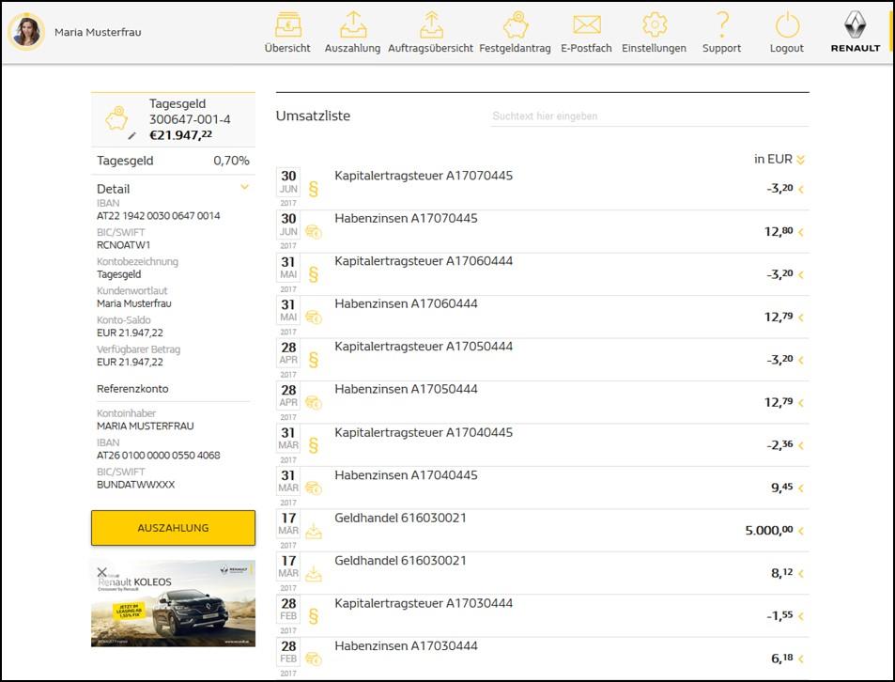Close the Renault Koleos advertisement

102,571
